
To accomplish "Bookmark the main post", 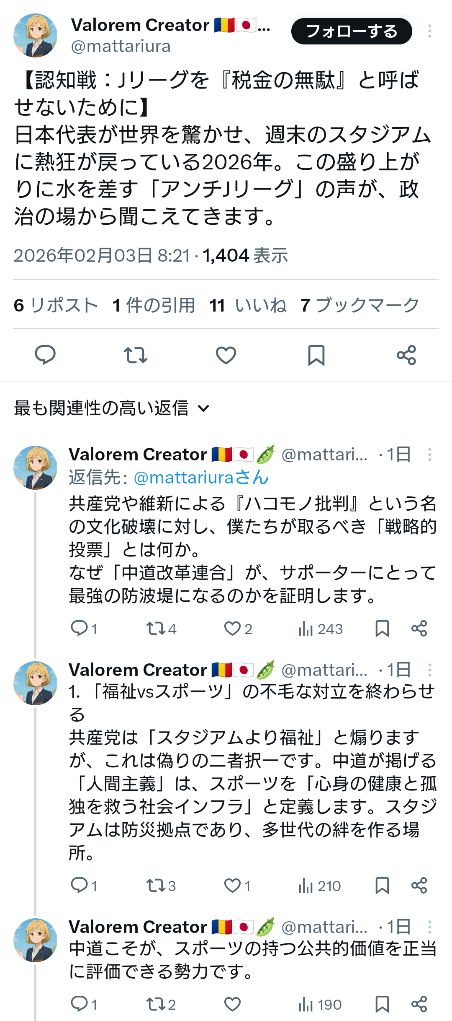I will (x=316, y=355).
